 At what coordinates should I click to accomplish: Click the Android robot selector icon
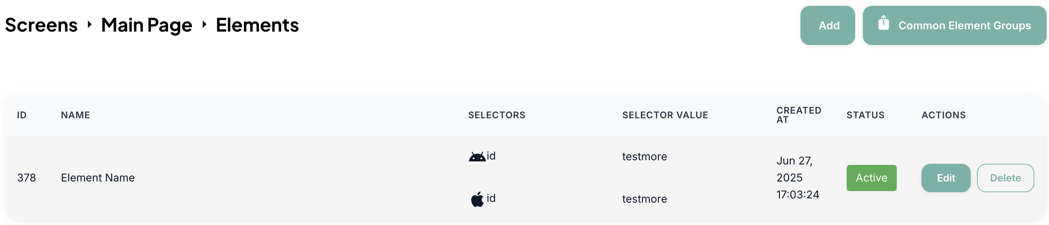477,157
